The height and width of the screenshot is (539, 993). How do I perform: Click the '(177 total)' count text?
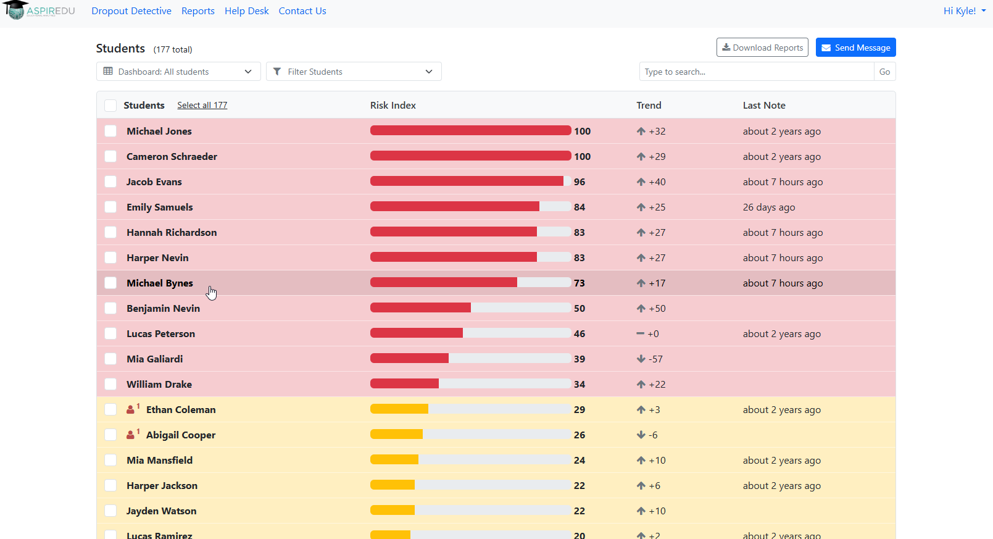(x=173, y=49)
